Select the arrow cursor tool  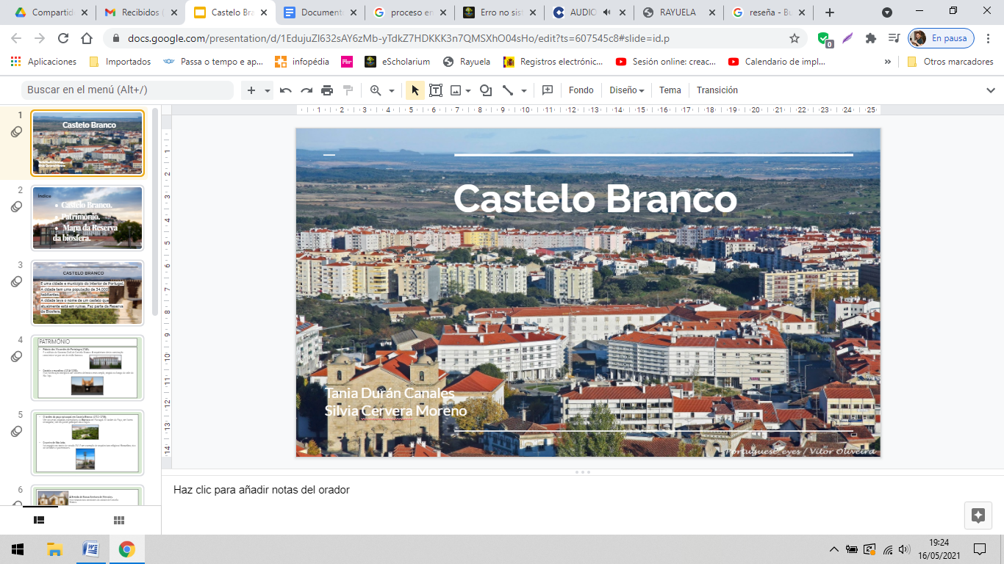[415, 90]
